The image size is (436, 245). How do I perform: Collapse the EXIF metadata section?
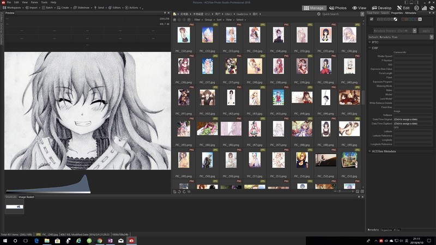375,48
